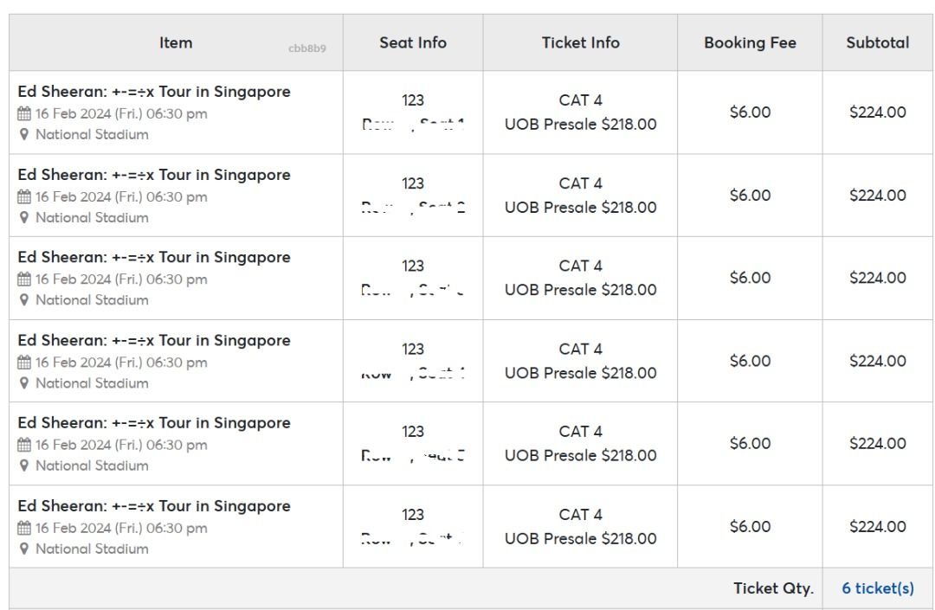Click calendar icon in fourth ticket row
The width and height of the screenshot is (935, 610).
point(24,363)
